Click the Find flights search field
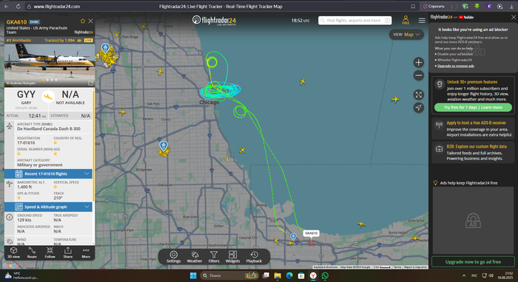The image size is (518, 282). point(354,21)
